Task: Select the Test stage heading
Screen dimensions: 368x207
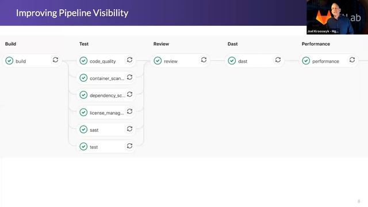Action: (x=84, y=44)
